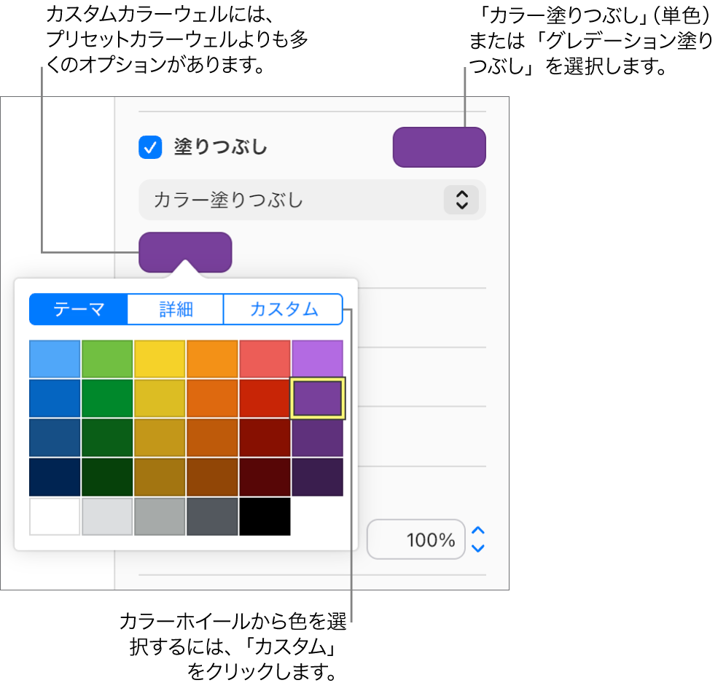Select the light blue swatch in the top row

pos(54,358)
